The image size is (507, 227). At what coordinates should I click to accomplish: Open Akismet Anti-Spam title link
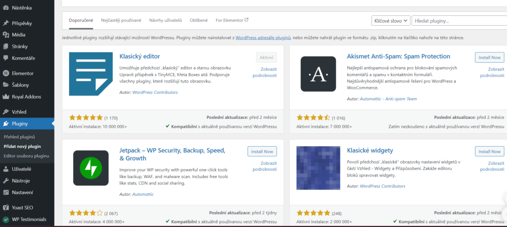click(x=399, y=56)
